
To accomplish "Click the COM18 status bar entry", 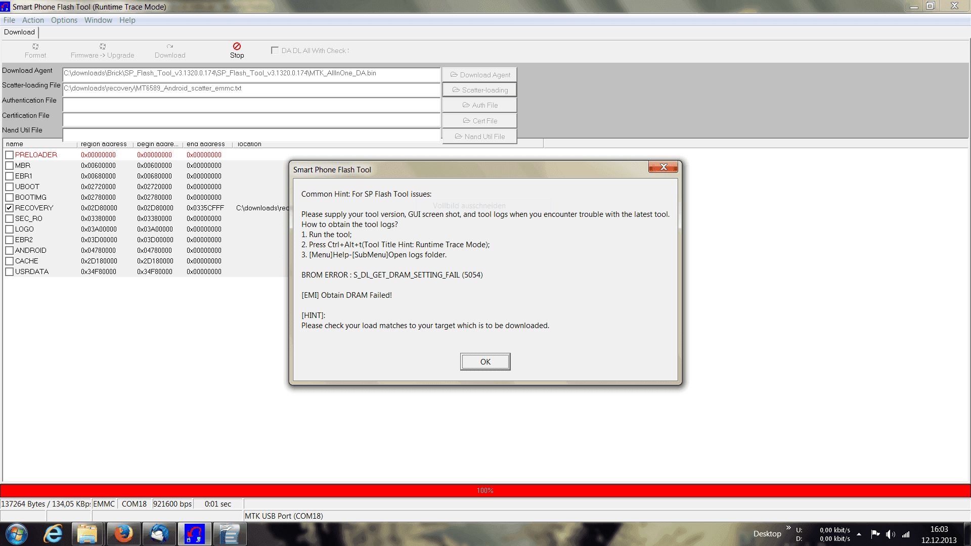I will pos(134,504).
